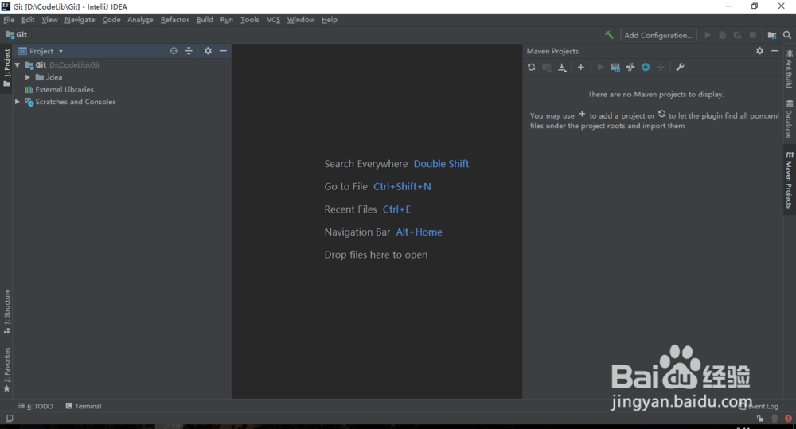Reimport all Maven projects refresh icon
This screenshot has width=796, height=429.
(532, 67)
